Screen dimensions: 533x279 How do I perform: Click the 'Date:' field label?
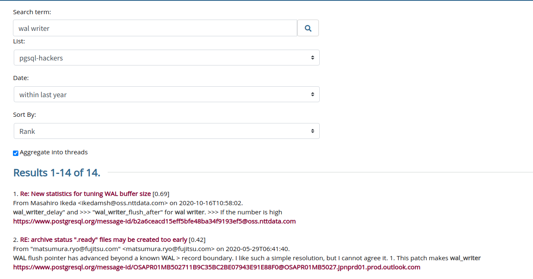pos(21,78)
